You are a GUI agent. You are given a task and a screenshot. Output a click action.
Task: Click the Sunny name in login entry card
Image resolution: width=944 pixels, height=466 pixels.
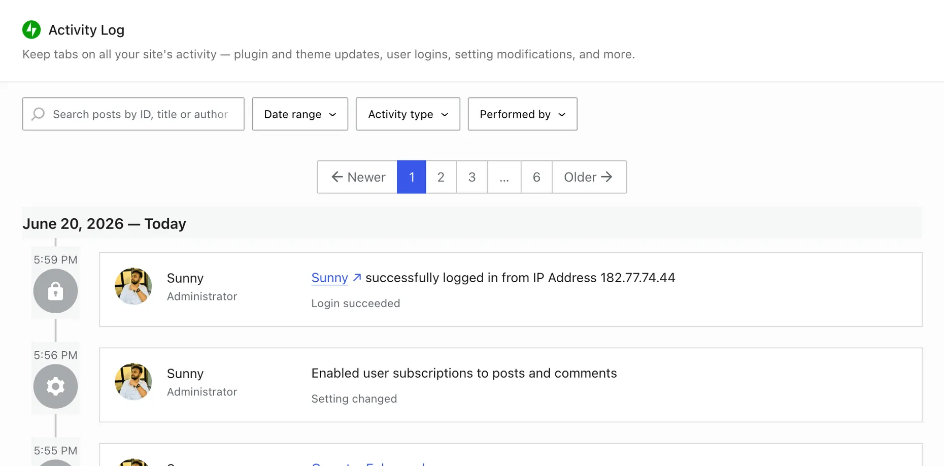[x=185, y=278]
